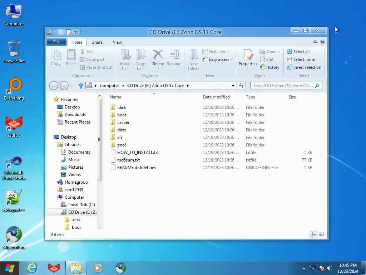Image resolution: width=366 pixels, height=275 pixels.
Task: Open Downloads in Favorites sidebar
Action: click(x=71, y=115)
